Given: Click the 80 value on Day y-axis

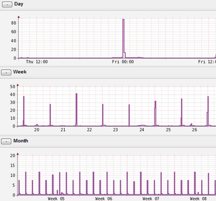Looking at the screenshot, I should [14, 23].
